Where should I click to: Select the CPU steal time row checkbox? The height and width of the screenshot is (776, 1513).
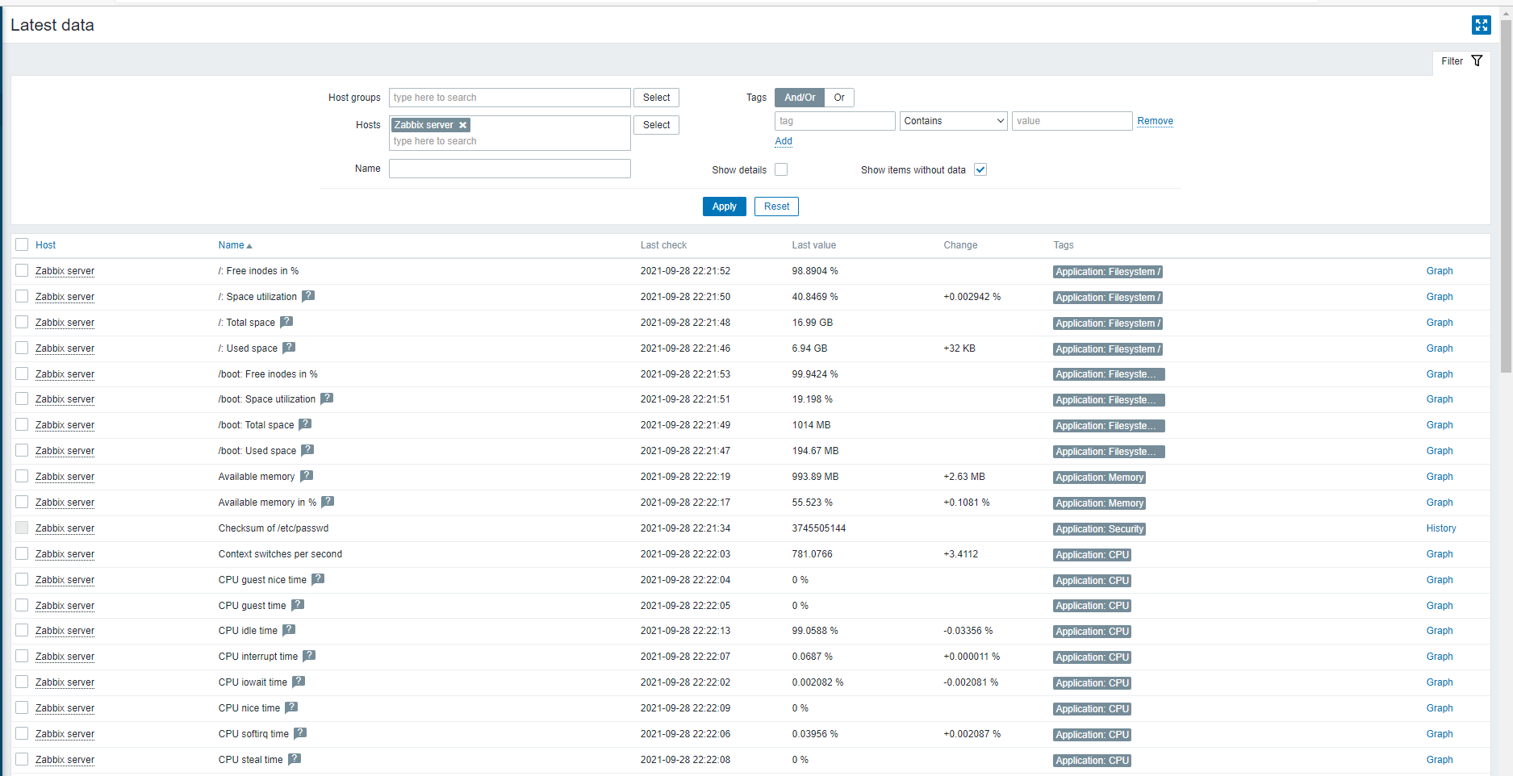pos(22,759)
